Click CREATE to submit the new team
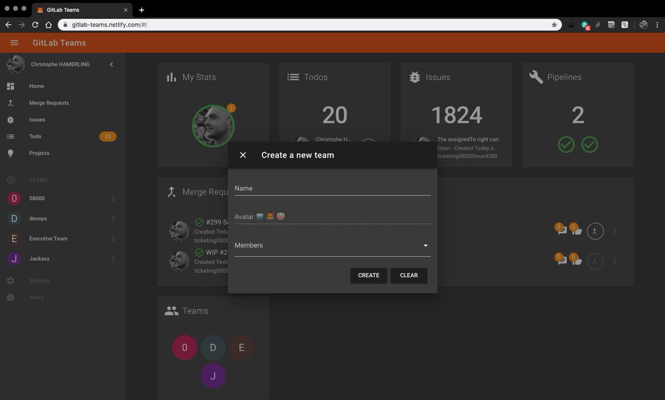Image resolution: width=665 pixels, height=400 pixels. [x=368, y=275]
